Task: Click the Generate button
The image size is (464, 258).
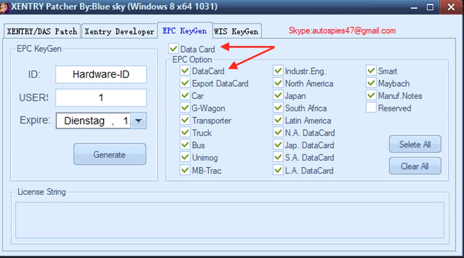Action: (109, 154)
